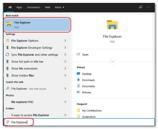158x129 pixels.
Task: Click icon beside Show full path in title bar
Action: (7, 61)
